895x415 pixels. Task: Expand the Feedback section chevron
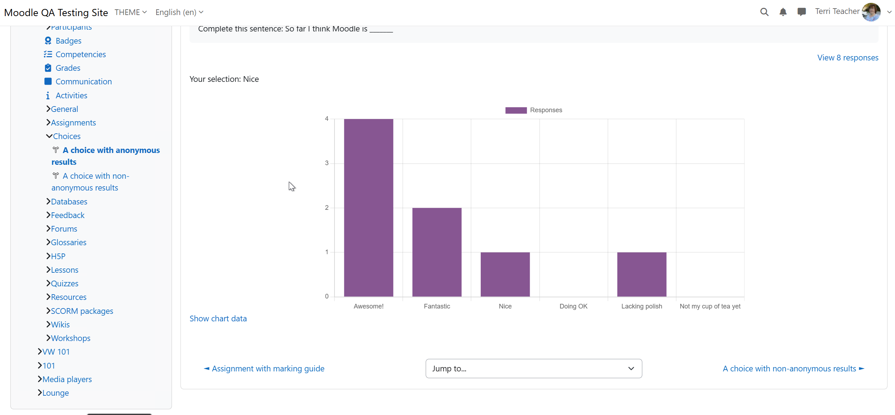(x=48, y=215)
